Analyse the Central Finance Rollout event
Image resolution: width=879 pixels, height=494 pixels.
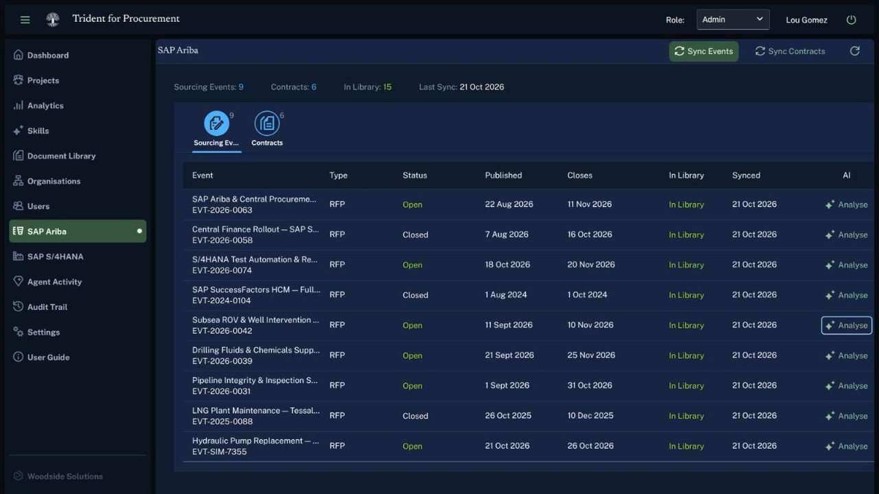click(847, 235)
